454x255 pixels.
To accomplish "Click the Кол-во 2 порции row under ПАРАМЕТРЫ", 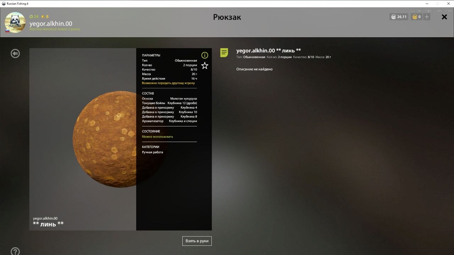I will (170, 65).
